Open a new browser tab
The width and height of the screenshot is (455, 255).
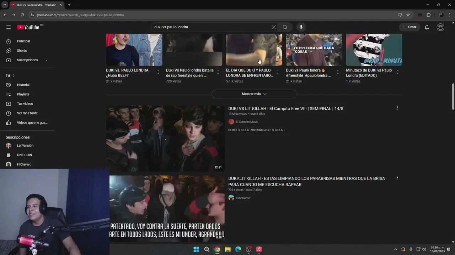coord(69,5)
